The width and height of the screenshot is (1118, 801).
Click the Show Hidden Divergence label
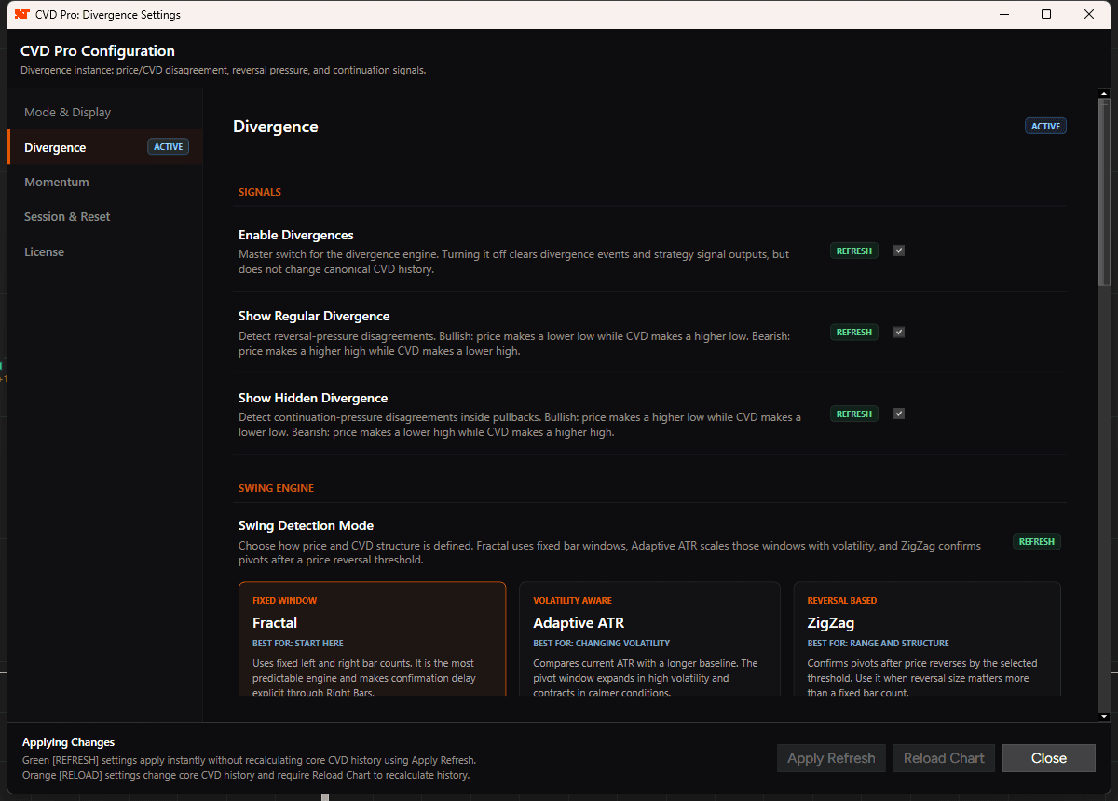[313, 398]
